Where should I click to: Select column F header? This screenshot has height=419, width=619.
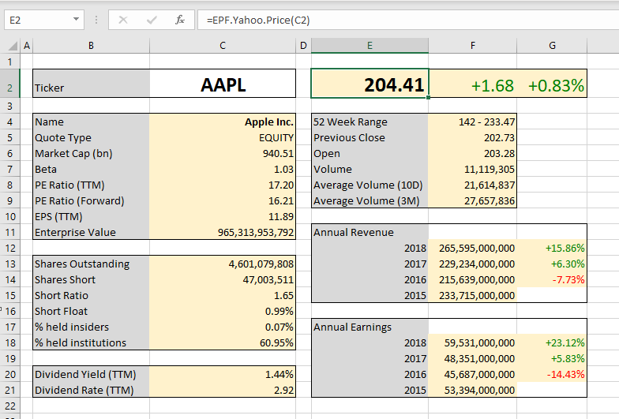click(472, 46)
